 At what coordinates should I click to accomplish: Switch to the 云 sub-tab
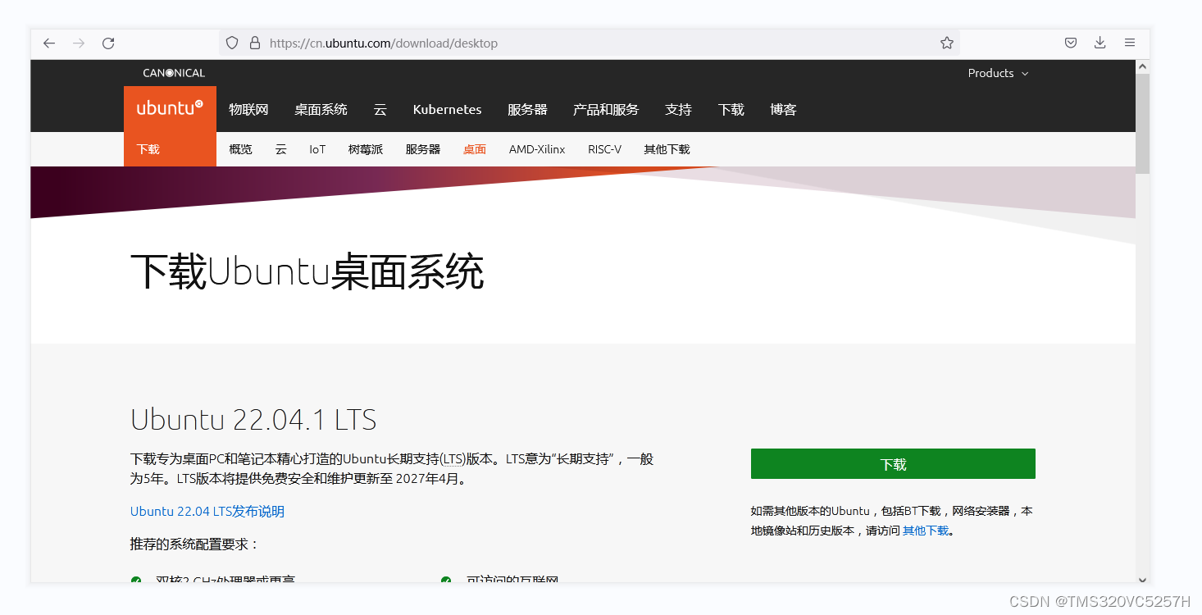[280, 149]
